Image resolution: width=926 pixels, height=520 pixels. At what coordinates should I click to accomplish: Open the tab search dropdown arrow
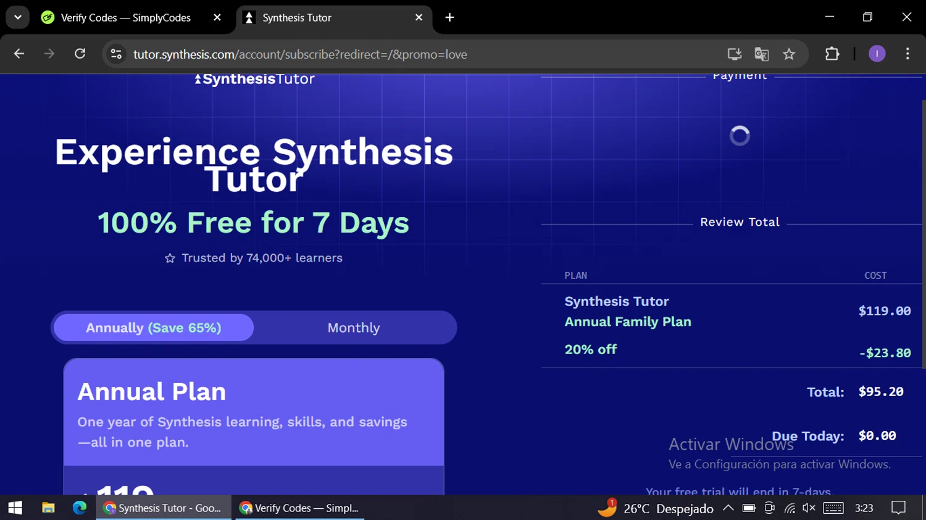coord(18,17)
